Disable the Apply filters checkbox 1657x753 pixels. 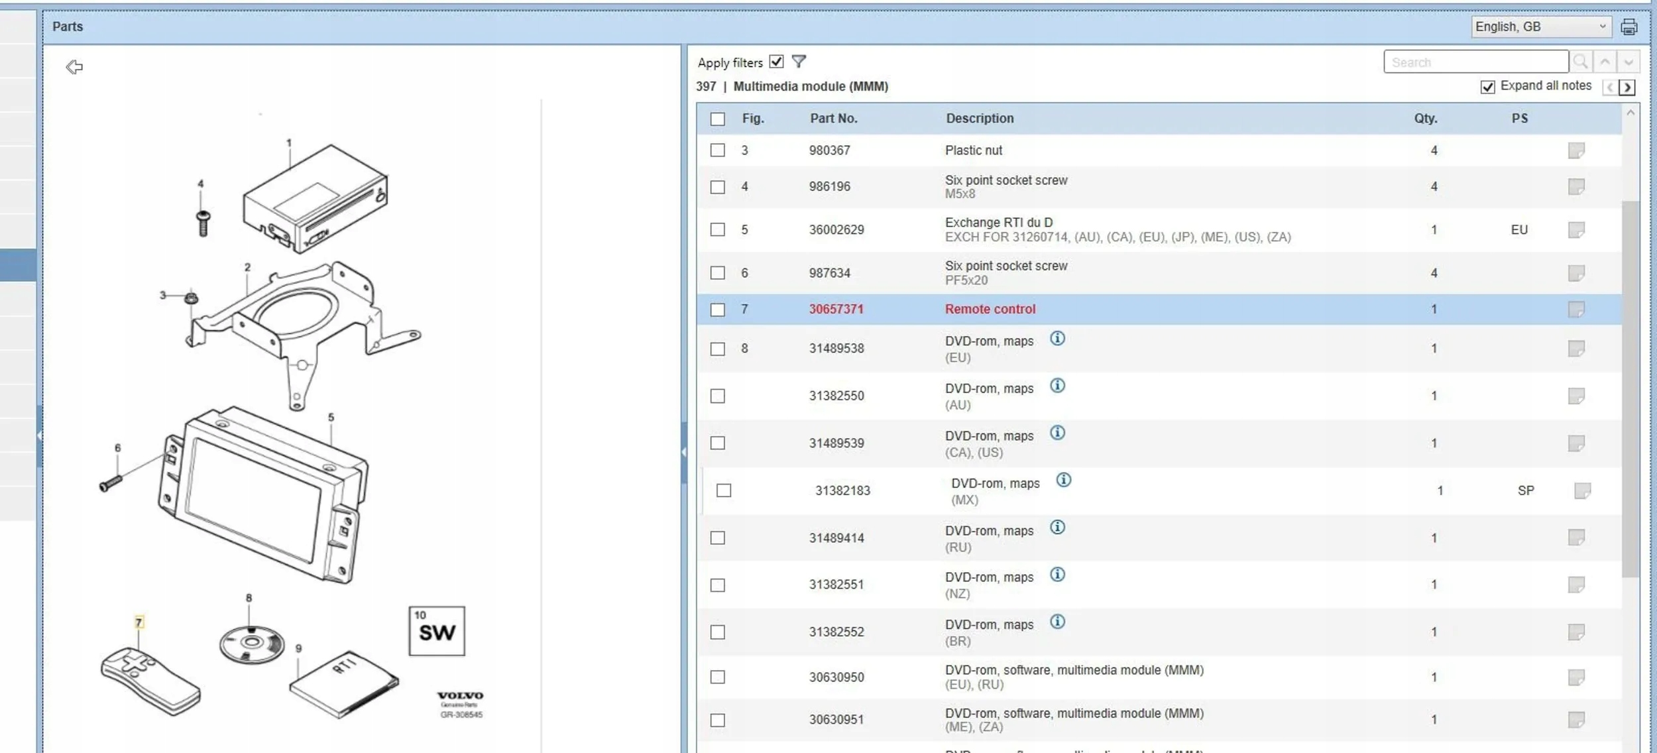[776, 62]
